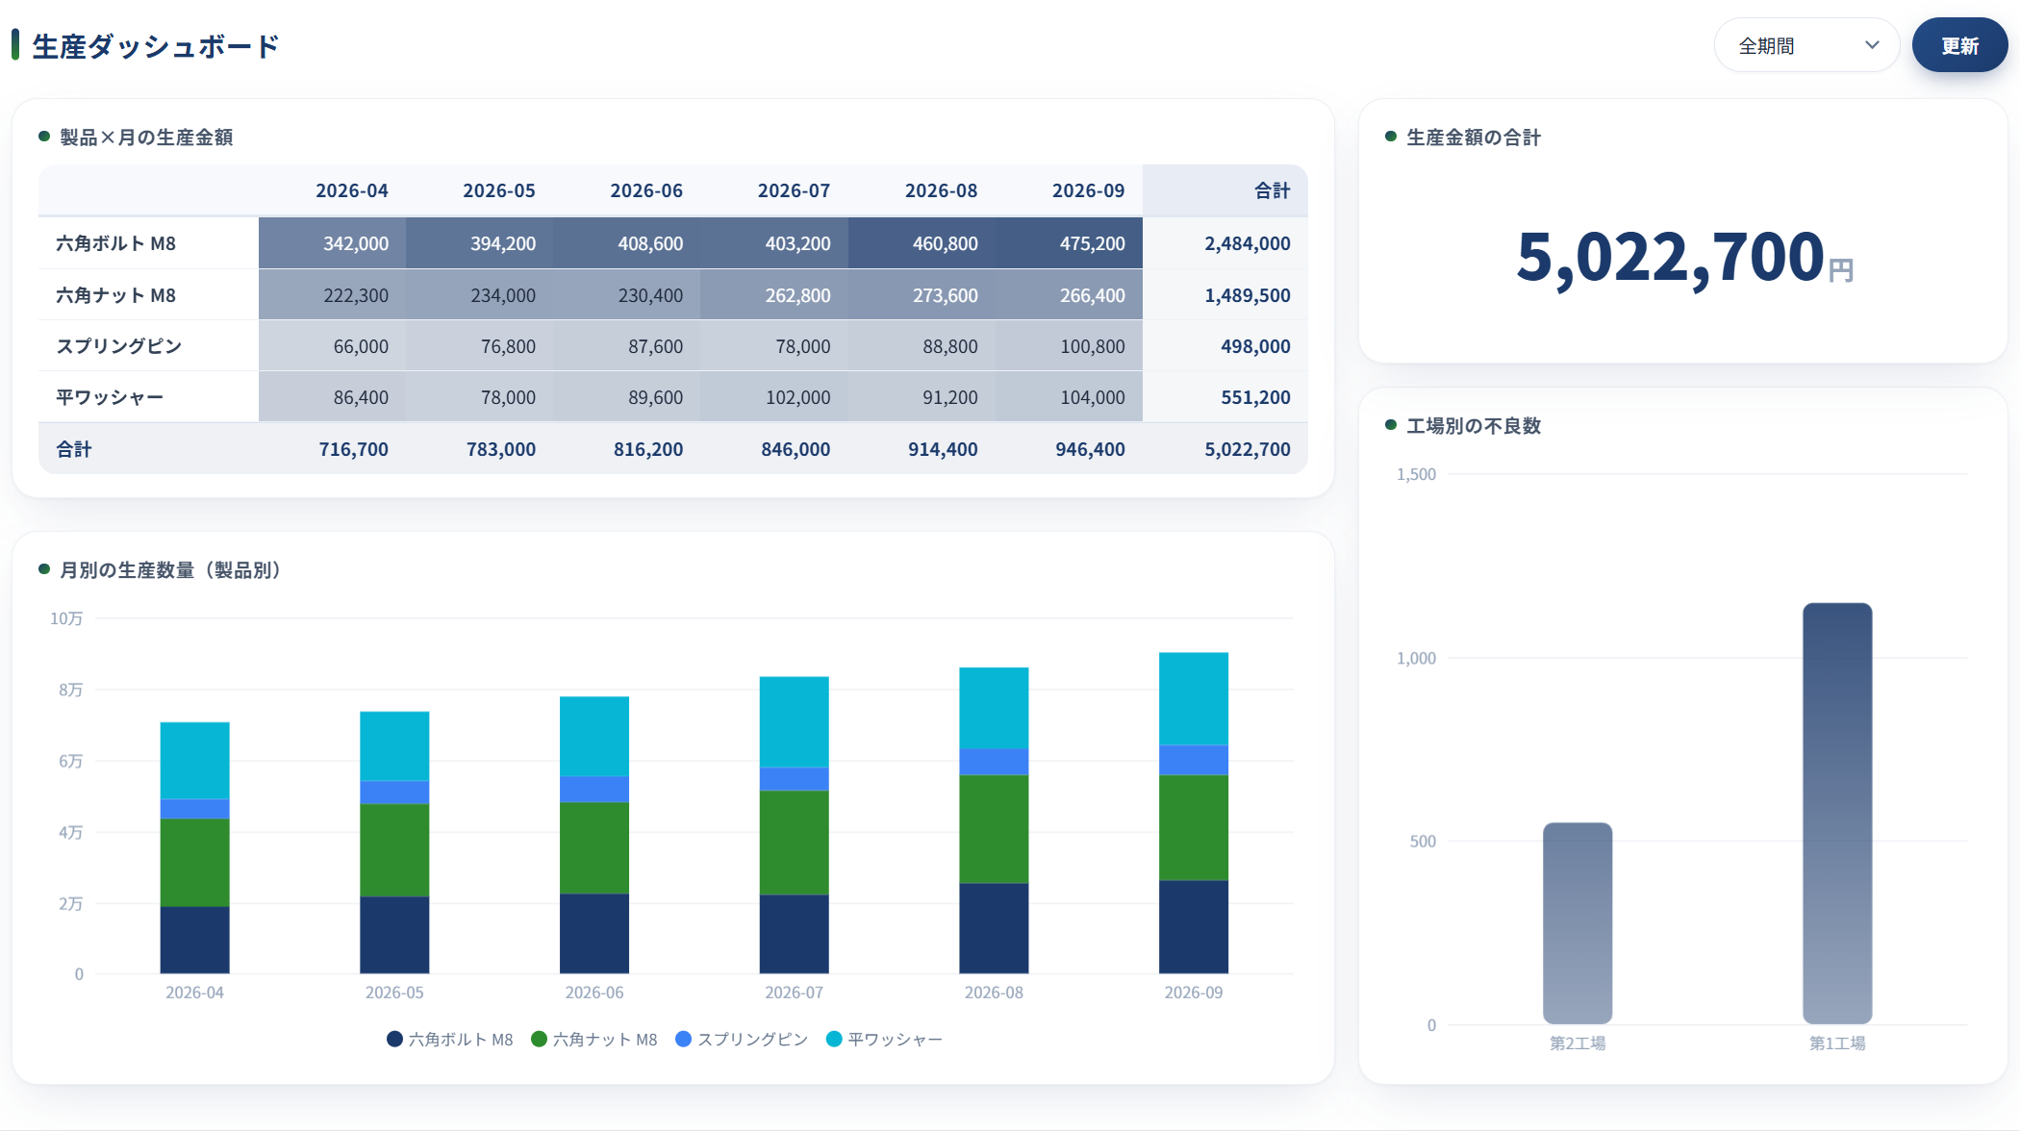Image resolution: width=2020 pixels, height=1131 pixels.
Task: Click the 2026-08 x-axis label in chart
Action: 994,993
